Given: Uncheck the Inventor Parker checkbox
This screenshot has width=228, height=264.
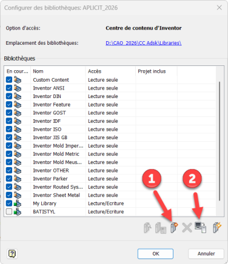Looking at the screenshot, I should click(x=9, y=179).
